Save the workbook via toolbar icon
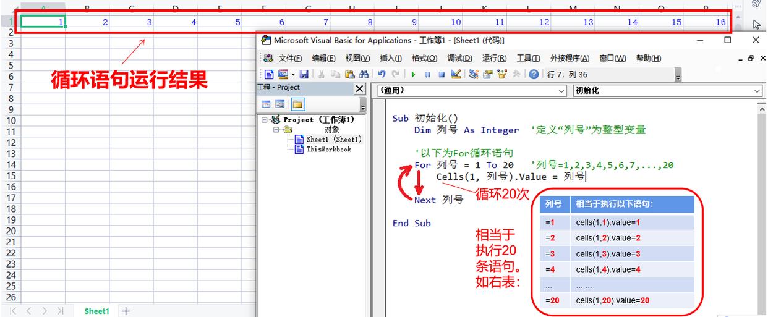 (304, 74)
